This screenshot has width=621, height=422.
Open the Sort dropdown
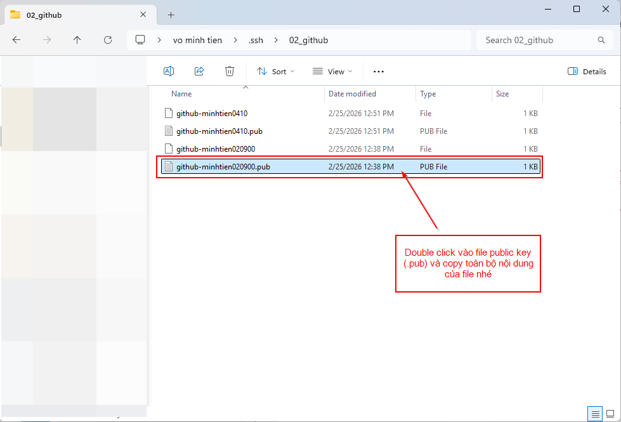click(276, 72)
